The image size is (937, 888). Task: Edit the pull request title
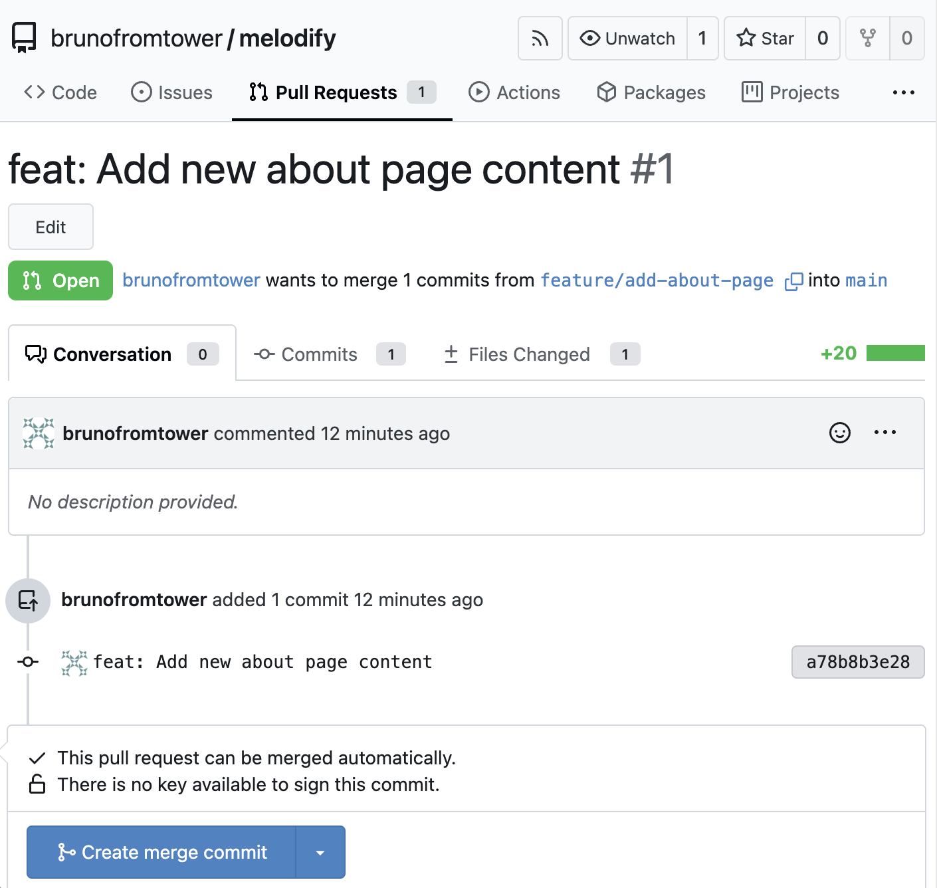[51, 227]
